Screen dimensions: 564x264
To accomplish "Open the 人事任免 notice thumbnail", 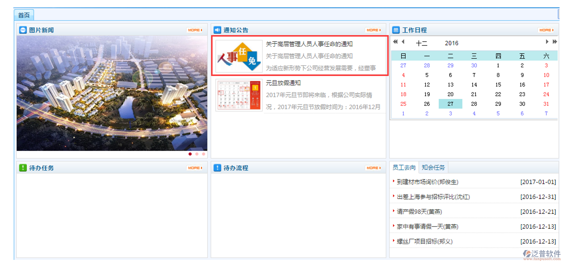I will click(x=239, y=56).
